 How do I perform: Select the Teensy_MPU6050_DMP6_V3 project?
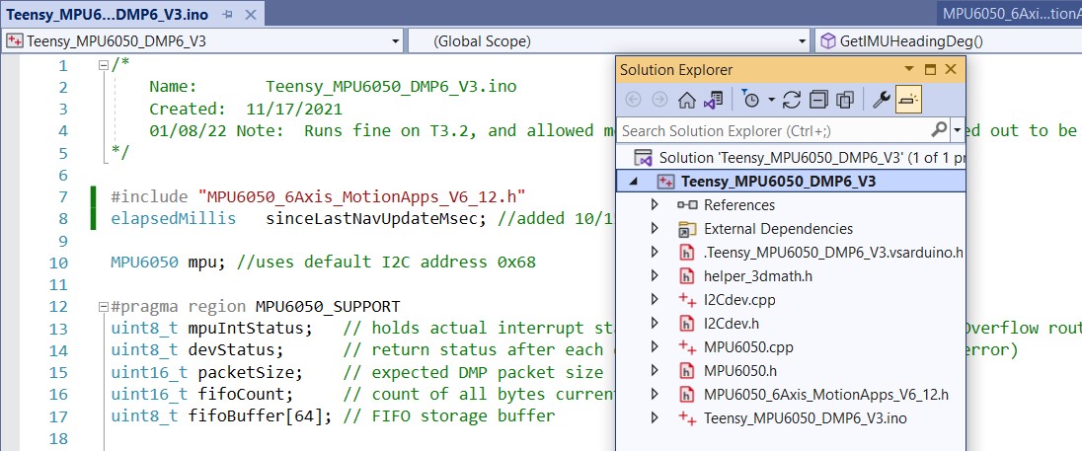(778, 182)
